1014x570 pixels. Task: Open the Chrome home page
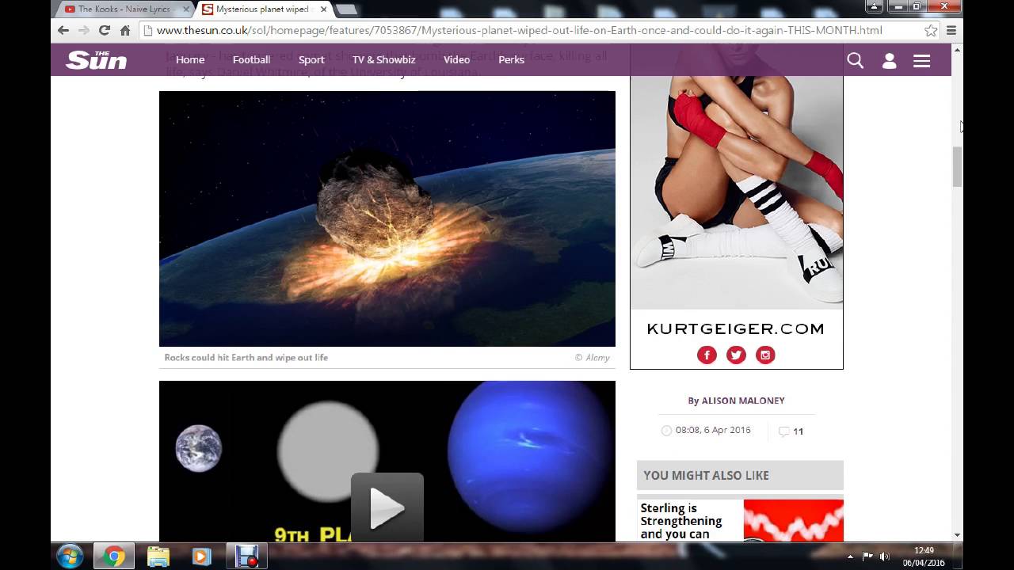click(125, 30)
